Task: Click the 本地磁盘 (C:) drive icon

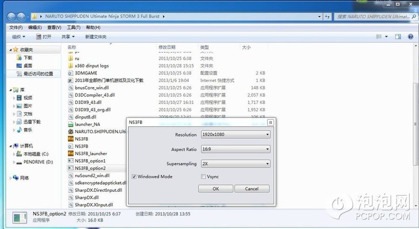Action: [19, 154]
